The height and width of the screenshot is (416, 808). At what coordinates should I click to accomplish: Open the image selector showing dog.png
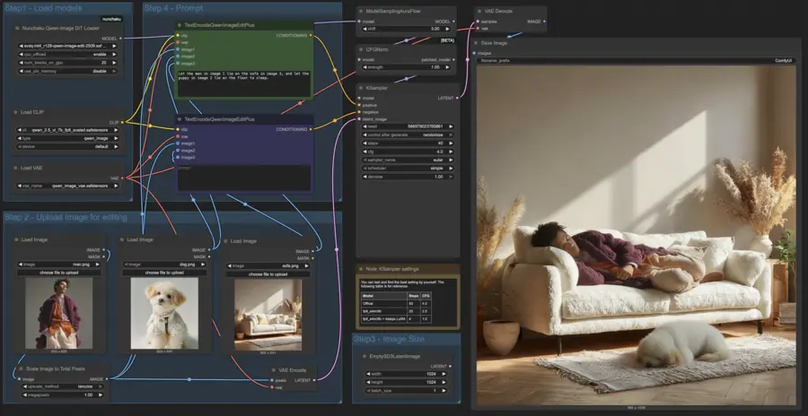[x=165, y=264]
